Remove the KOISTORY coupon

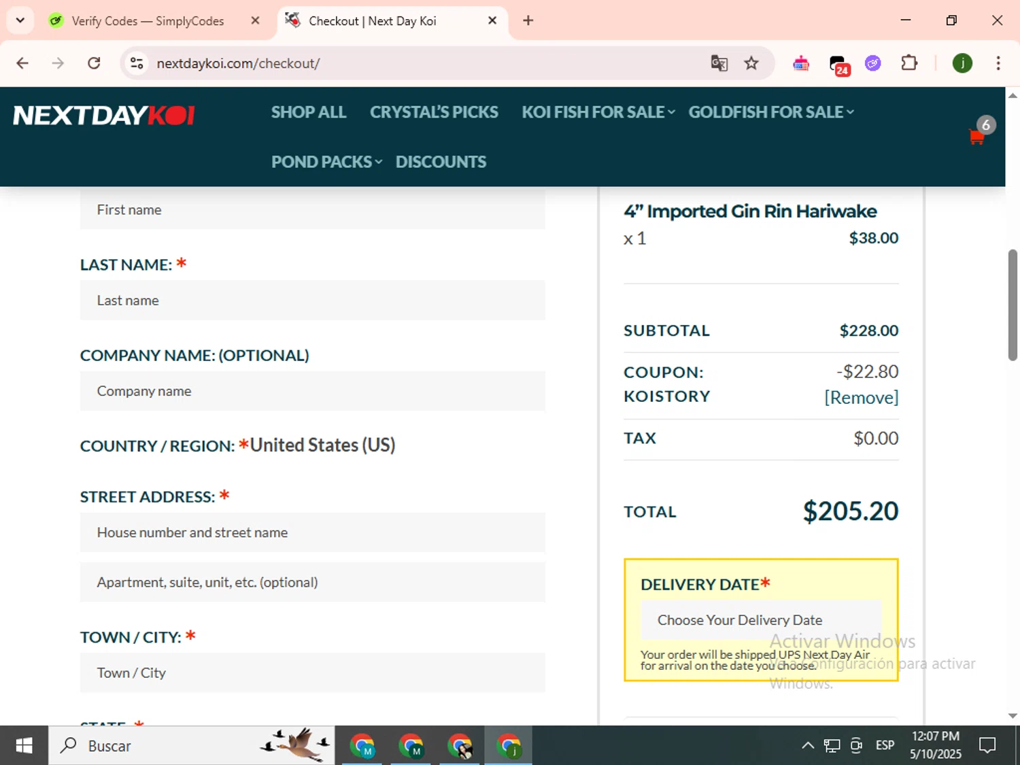861,397
